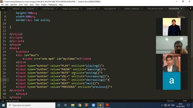Viewport: 193px width, 108px height.
Task: Close the constant_variable.java tab
Action: [x=142, y=9]
